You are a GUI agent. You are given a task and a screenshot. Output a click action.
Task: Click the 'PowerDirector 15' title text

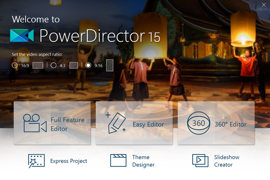(100, 36)
